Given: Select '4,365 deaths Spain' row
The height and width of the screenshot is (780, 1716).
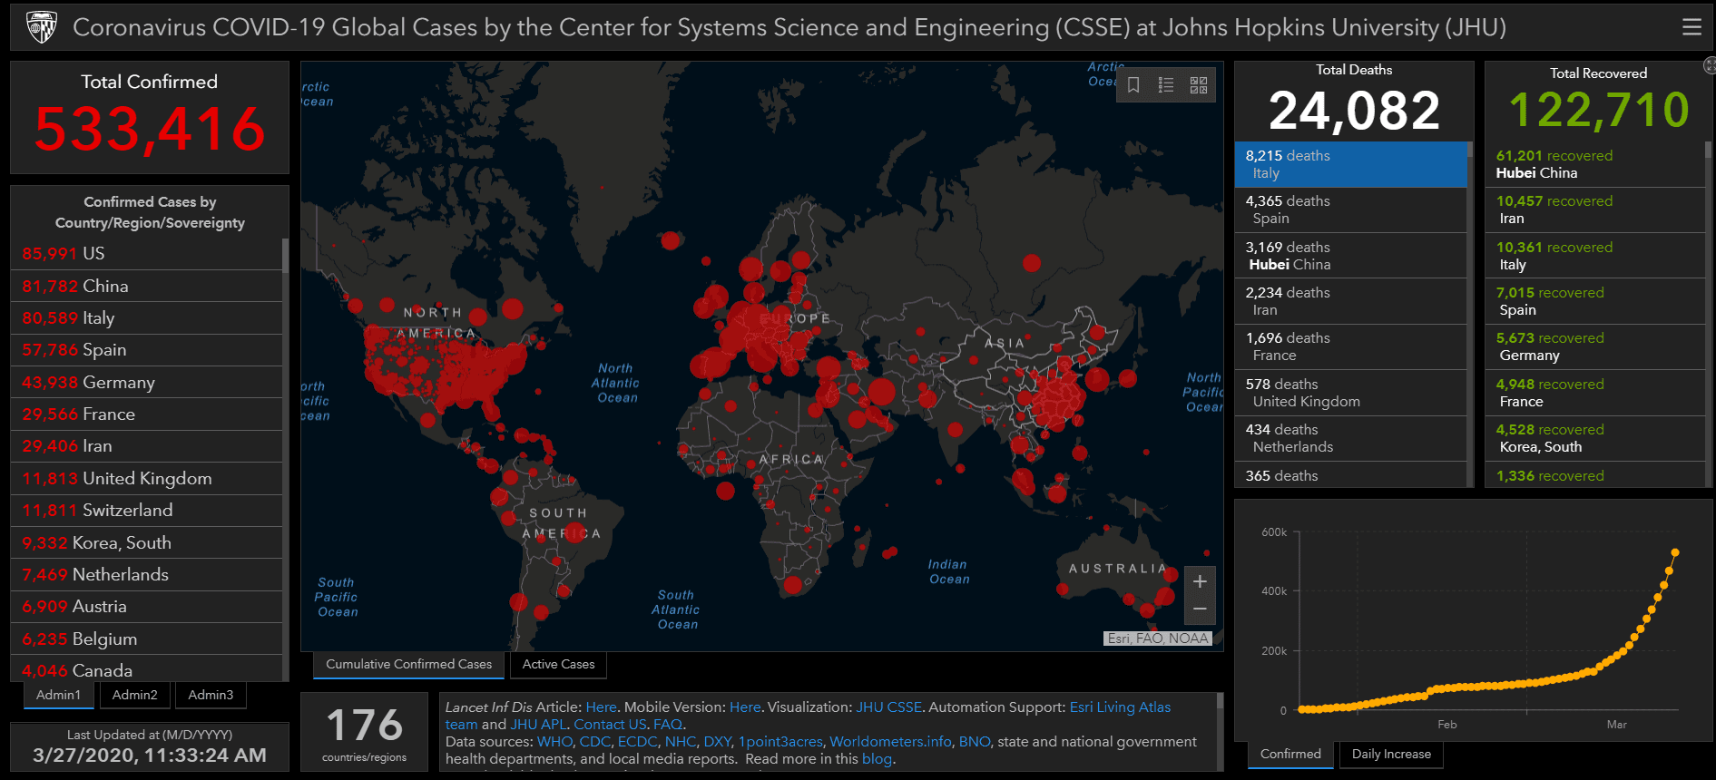Looking at the screenshot, I should tap(1350, 210).
